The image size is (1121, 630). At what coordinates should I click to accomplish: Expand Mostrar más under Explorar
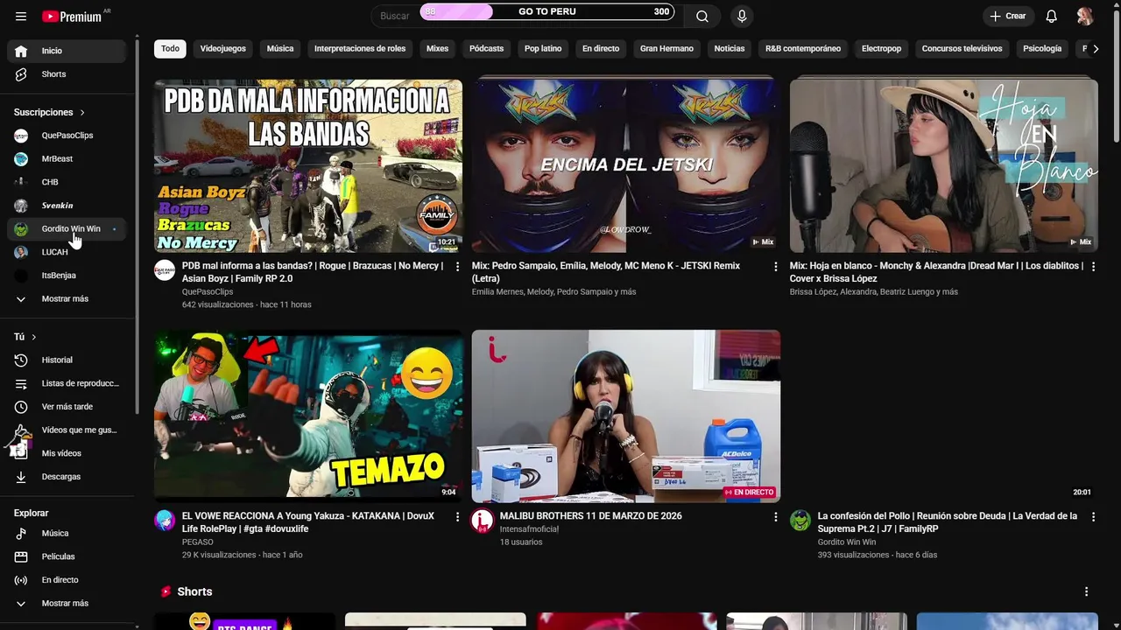(67, 604)
